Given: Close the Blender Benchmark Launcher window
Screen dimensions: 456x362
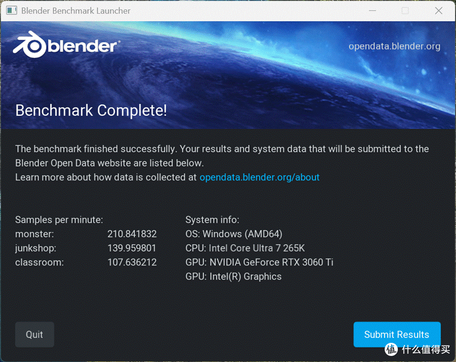Looking at the screenshot, I should pyautogui.click(x=438, y=11).
